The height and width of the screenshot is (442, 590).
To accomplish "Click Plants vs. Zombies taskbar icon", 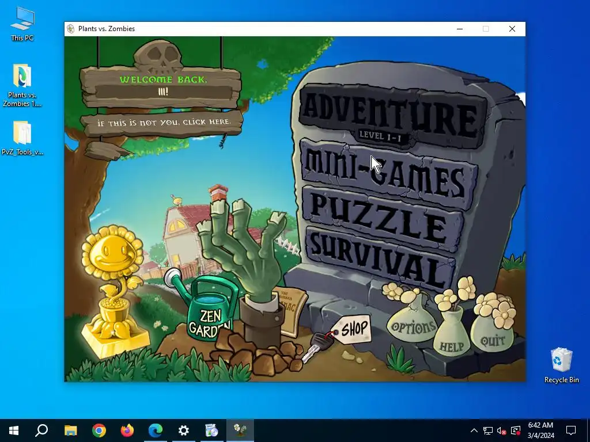I will click(240, 430).
